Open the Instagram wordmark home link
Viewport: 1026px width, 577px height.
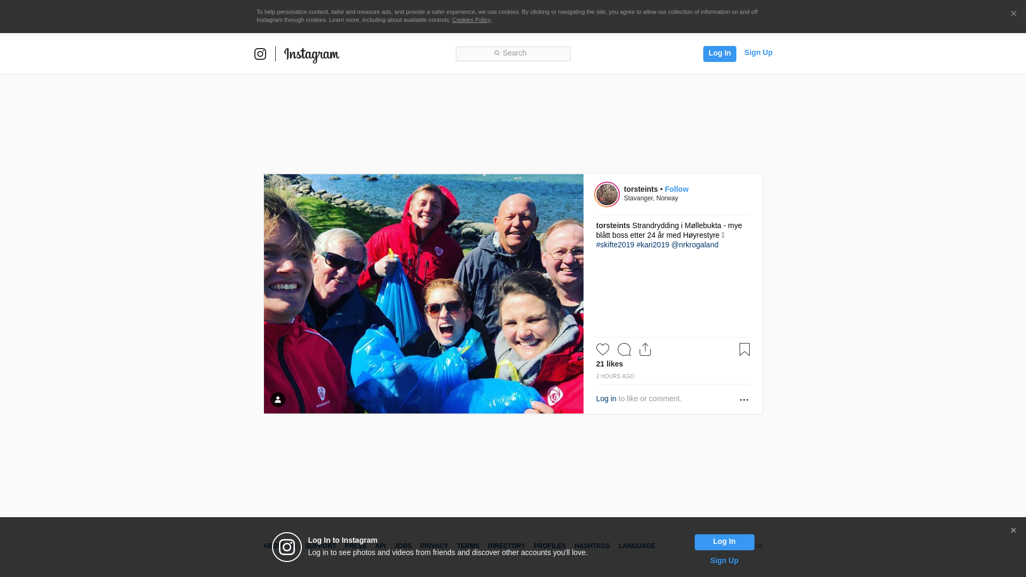(x=312, y=55)
